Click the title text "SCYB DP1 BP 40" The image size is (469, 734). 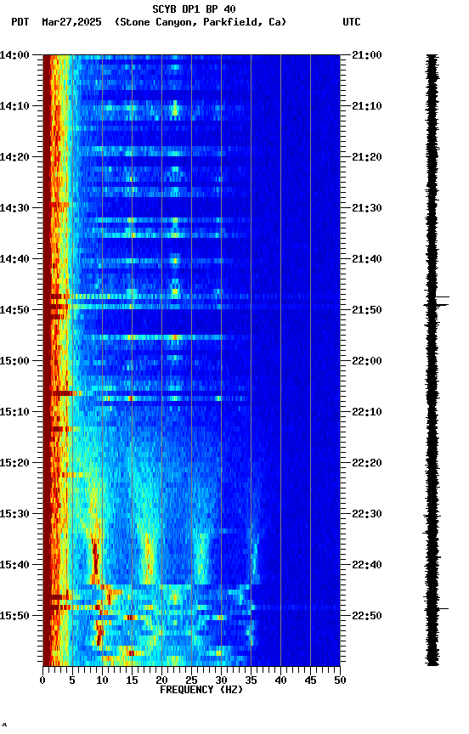(x=194, y=9)
